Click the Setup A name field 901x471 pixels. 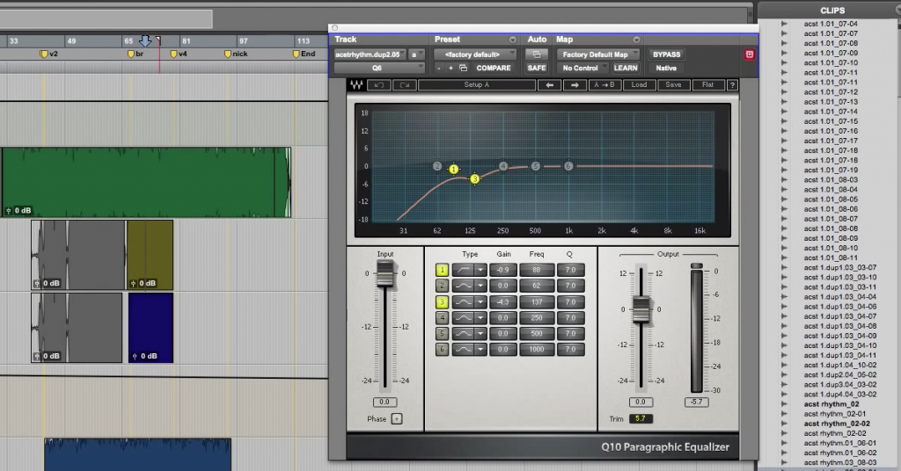pyautogui.click(x=477, y=85)
